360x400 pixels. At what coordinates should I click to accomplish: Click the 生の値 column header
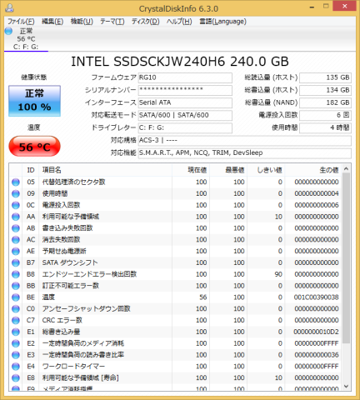pos(313,170)
